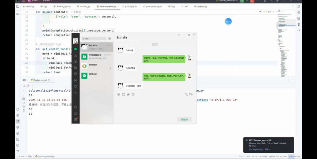
Task: Open WeChat Moments aperture icon
Action: [x=75, y=74]
